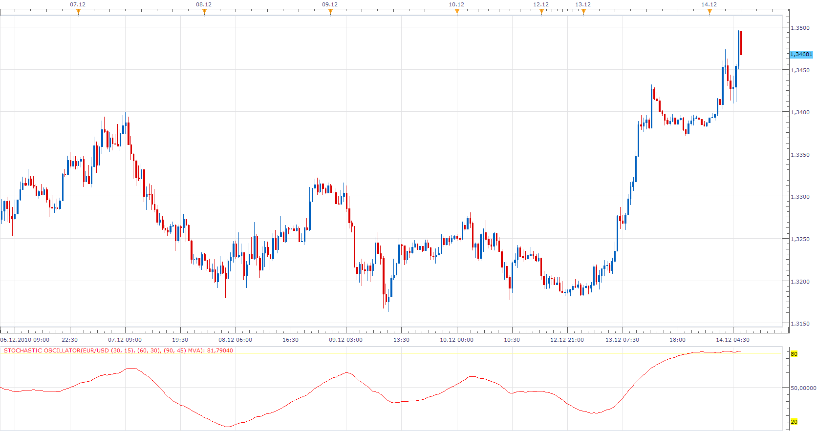Click the 09.12 date marker triangle
Image resolution: width=817 pixels, height=431 pixels.
pos(330,12)
